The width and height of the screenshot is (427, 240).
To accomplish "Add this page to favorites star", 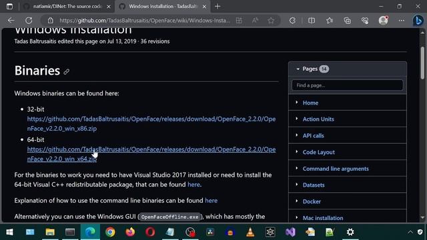I will pos(271,21).
